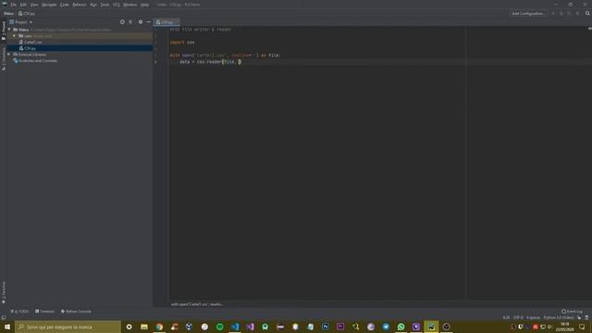The width and height of the screenshot is (592, 333).
Task: Toggle the Project tool window side tab
Action: 4,31
